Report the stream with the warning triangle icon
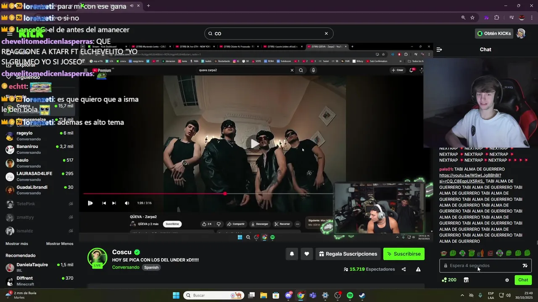This screenshot has width=538, height=302. point(418,269)
